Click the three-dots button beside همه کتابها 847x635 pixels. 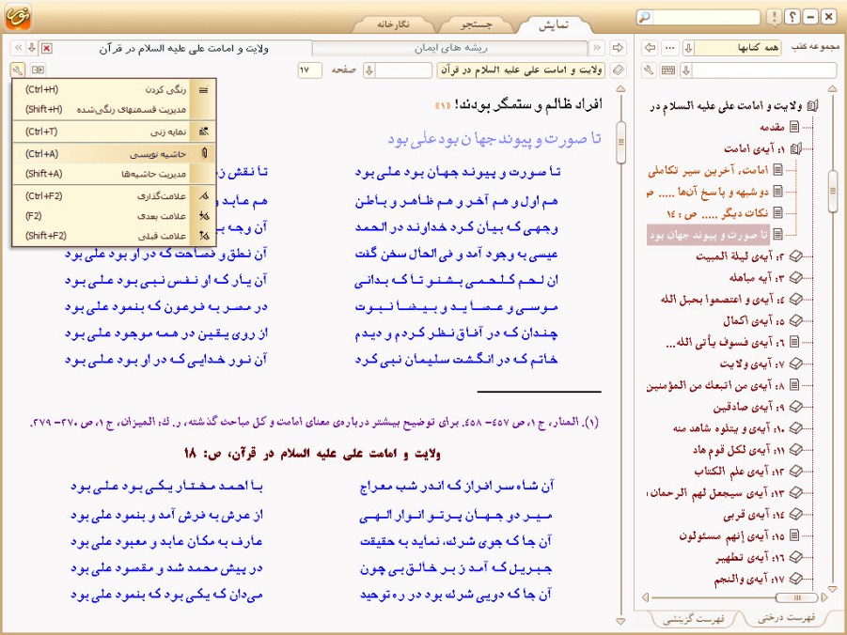(x=670, y=48)
